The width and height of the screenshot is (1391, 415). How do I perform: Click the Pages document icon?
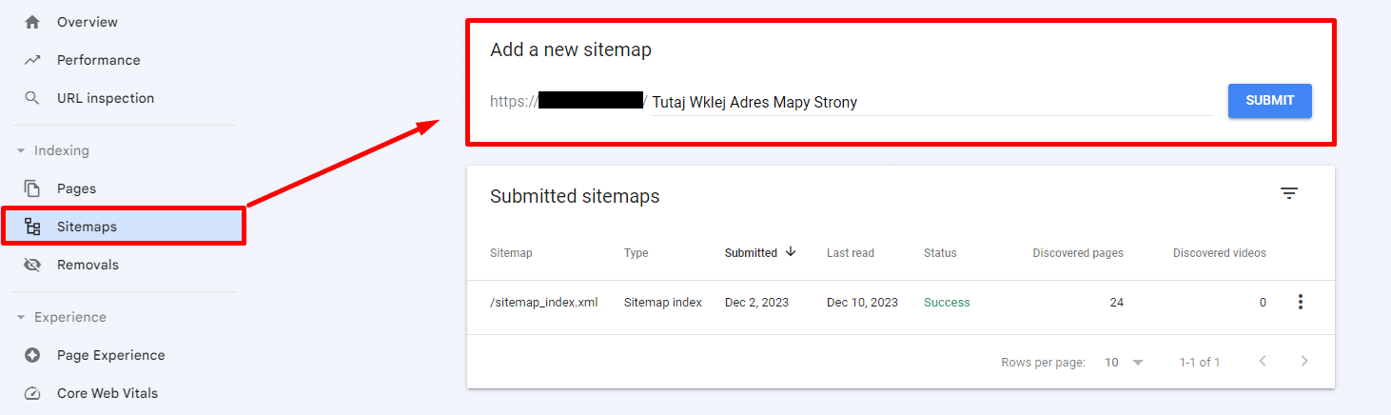[x=32, y=188]
